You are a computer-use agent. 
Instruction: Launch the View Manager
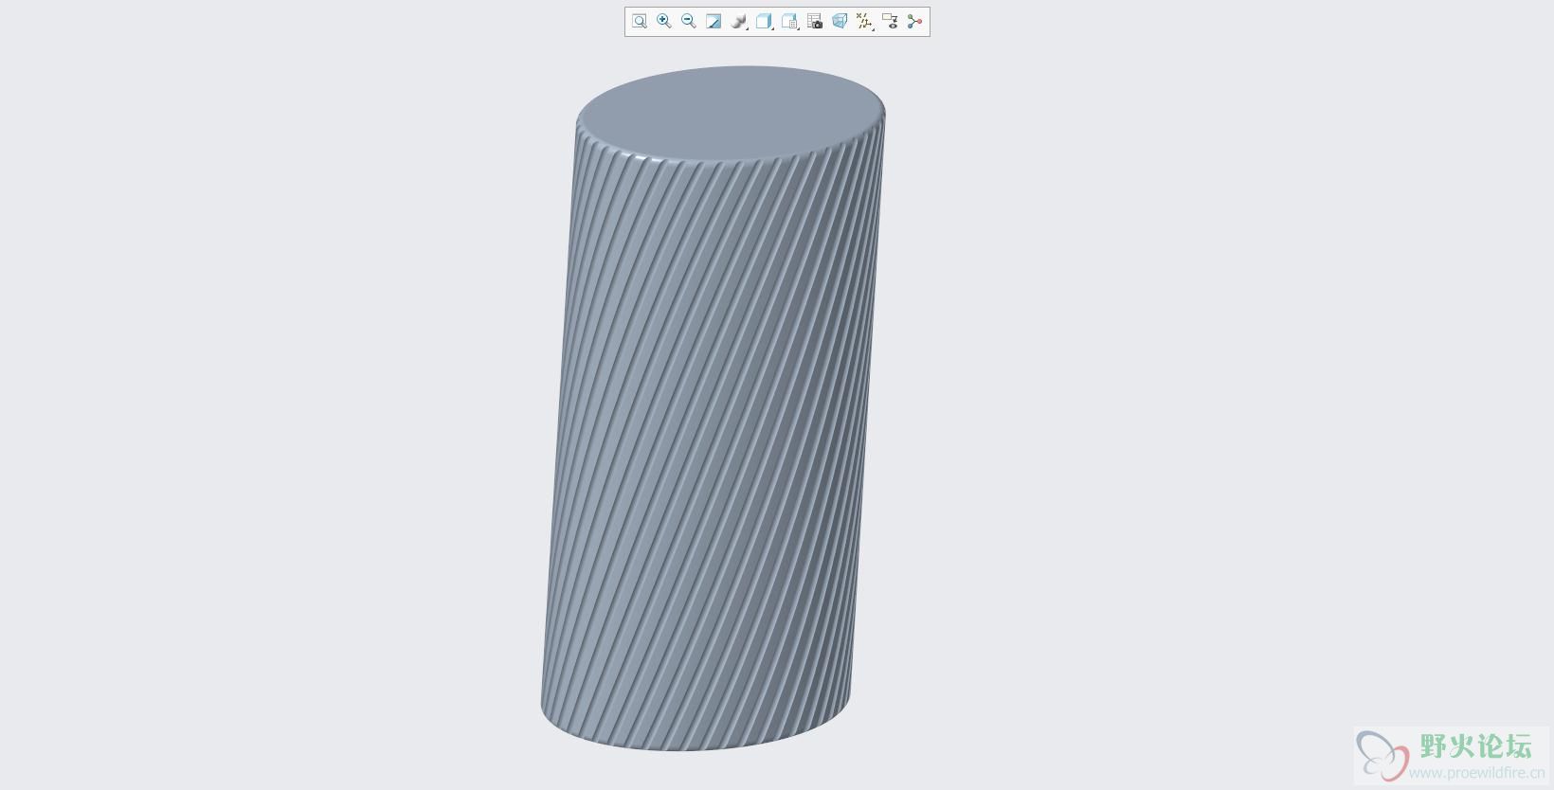coord(815,21)
